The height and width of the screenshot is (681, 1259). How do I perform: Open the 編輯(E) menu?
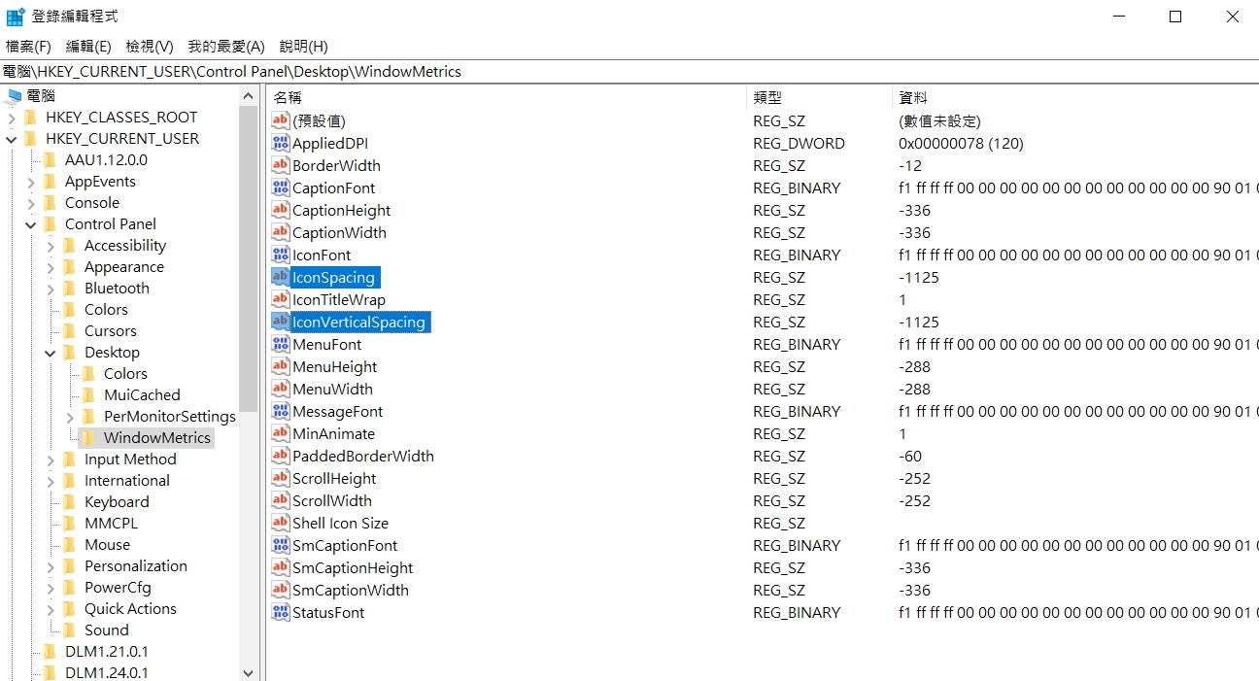click(x=88, y=46)
